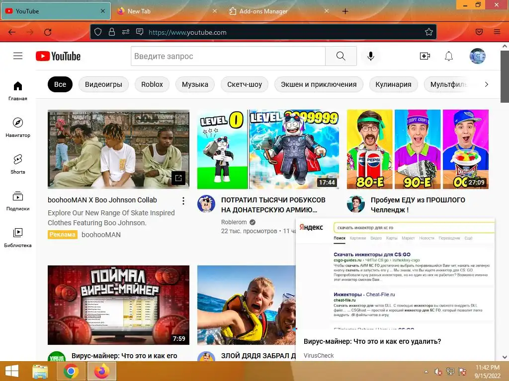
Task: Open the boohooMAN X Boo Johnson thumbnail
Action: [118, 149]
